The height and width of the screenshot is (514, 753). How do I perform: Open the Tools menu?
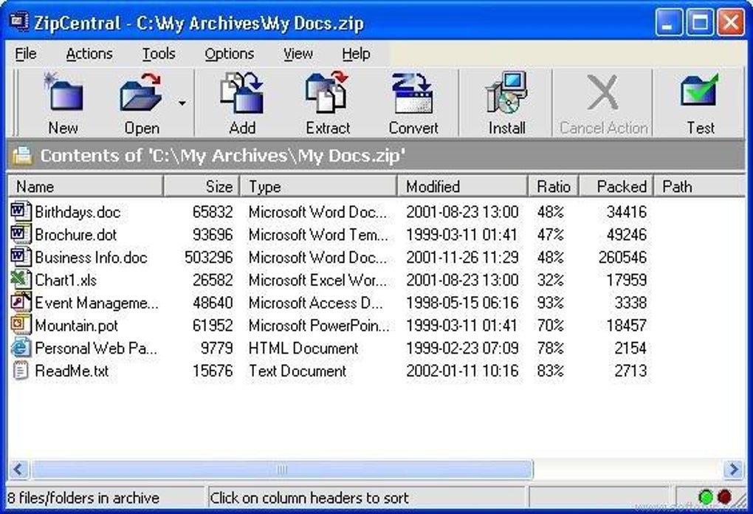tap(159, 54)
